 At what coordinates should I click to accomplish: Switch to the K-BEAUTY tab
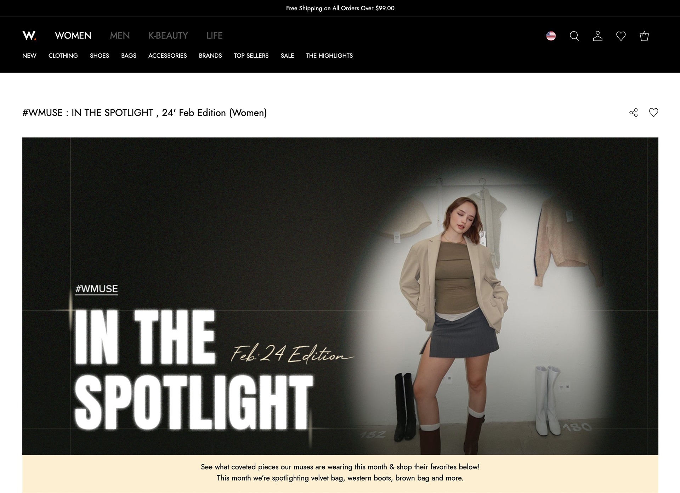(168, 35)
